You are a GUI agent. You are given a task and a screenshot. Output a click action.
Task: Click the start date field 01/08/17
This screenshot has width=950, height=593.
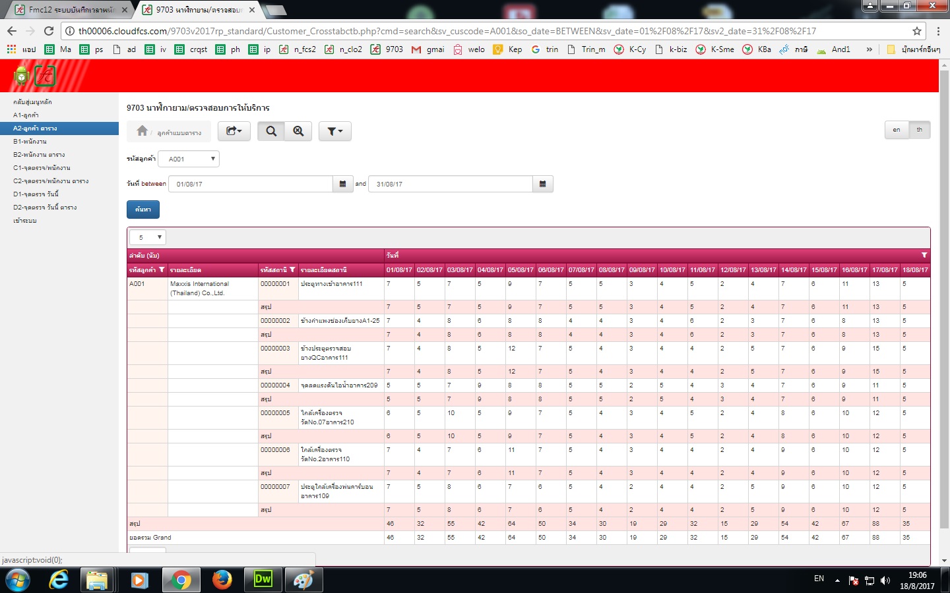pyautogui.click(x=251, y=184)
